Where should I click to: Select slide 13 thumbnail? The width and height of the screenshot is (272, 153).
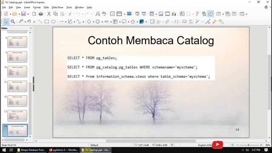click(x=17, y=116)
